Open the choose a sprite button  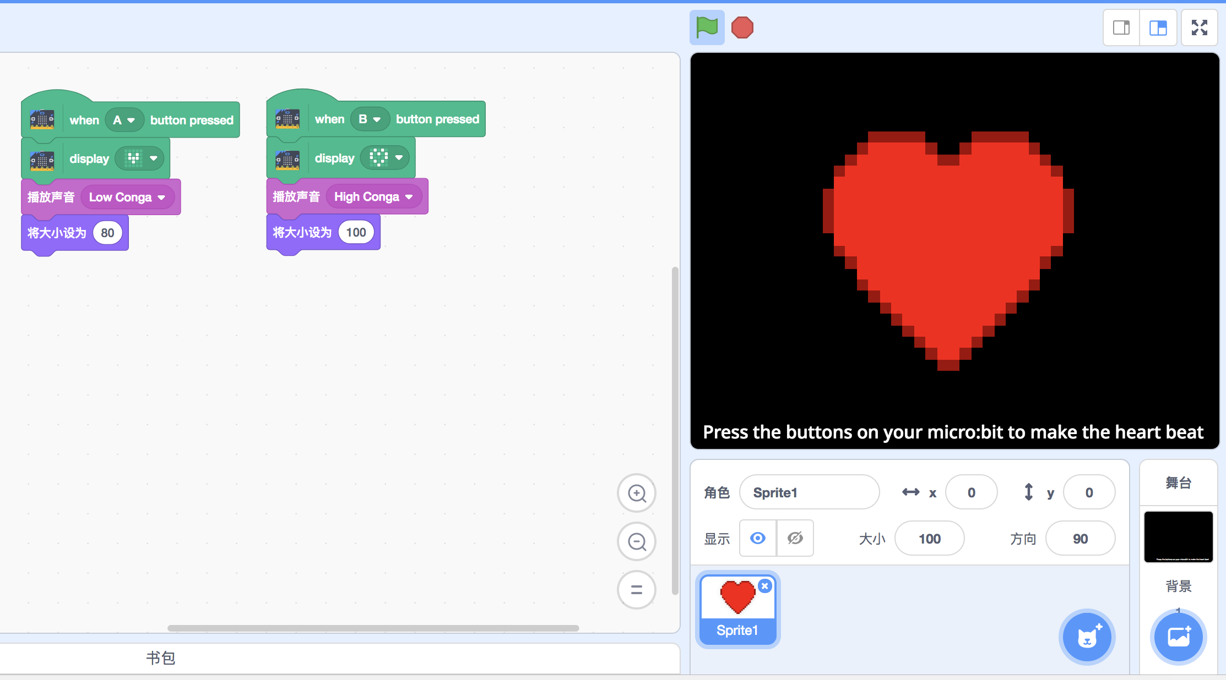point(1087,637)
